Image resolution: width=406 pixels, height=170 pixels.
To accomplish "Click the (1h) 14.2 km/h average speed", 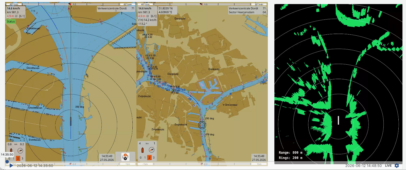I will coord(147,20).
